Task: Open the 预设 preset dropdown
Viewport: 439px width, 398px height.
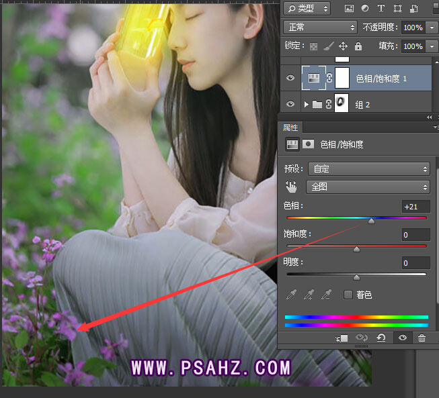Action: [x=368, y=169]
